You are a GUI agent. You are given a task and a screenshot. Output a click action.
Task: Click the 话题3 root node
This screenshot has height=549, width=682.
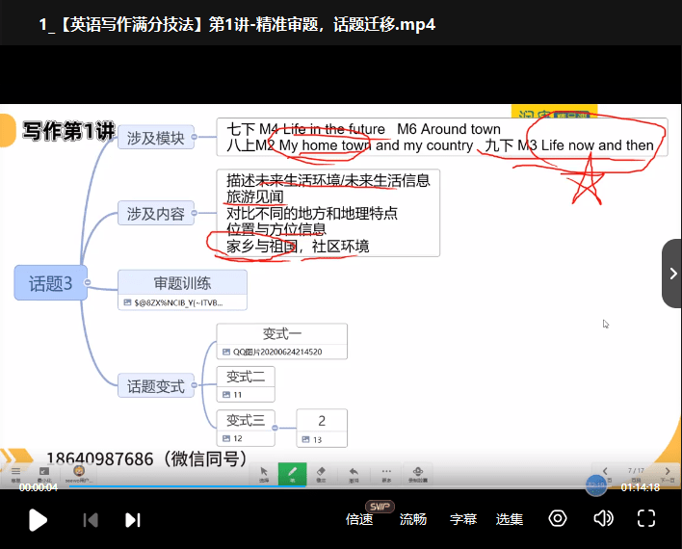pos(50,283)
